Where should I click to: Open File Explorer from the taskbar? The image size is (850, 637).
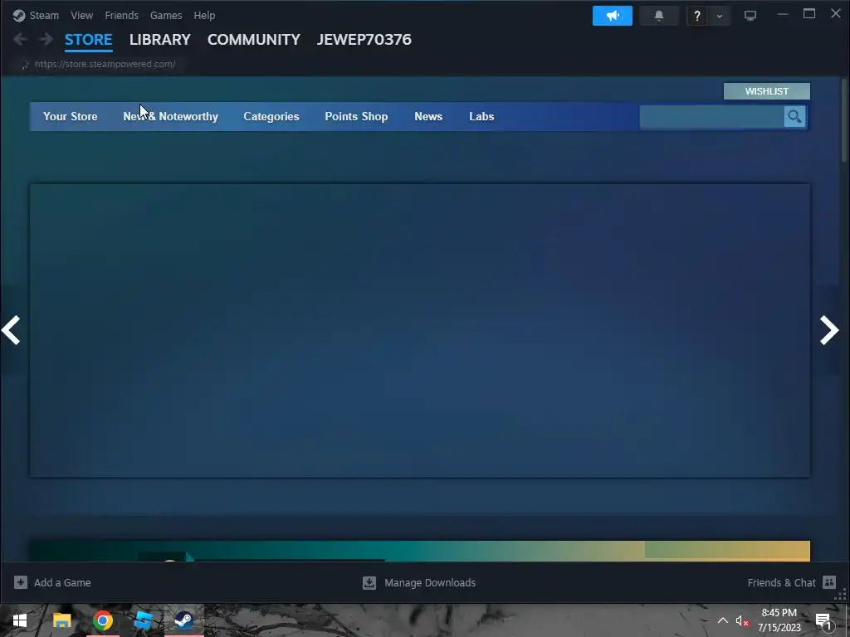61,620
